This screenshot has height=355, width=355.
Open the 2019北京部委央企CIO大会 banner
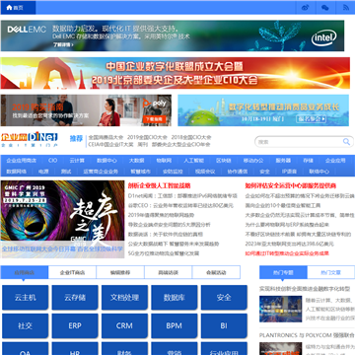pos(176,73)
